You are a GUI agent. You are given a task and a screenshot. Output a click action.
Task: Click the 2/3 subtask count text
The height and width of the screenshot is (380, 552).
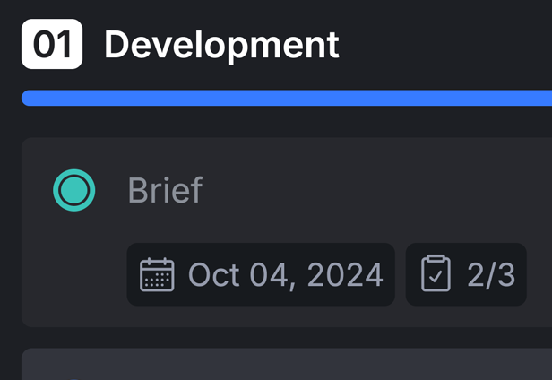[x=491, y=275]
